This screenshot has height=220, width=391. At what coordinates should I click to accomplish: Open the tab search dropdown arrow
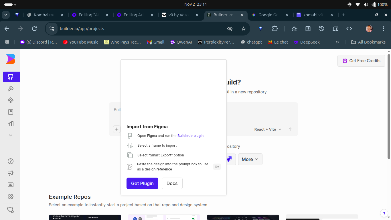coord(6,15)
